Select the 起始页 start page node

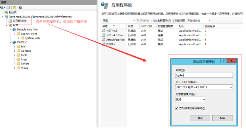[x=13, y=12]
